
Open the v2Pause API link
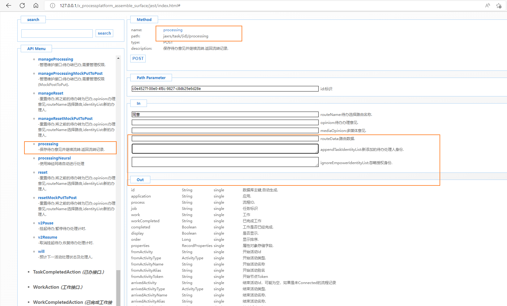coord(45,223)
